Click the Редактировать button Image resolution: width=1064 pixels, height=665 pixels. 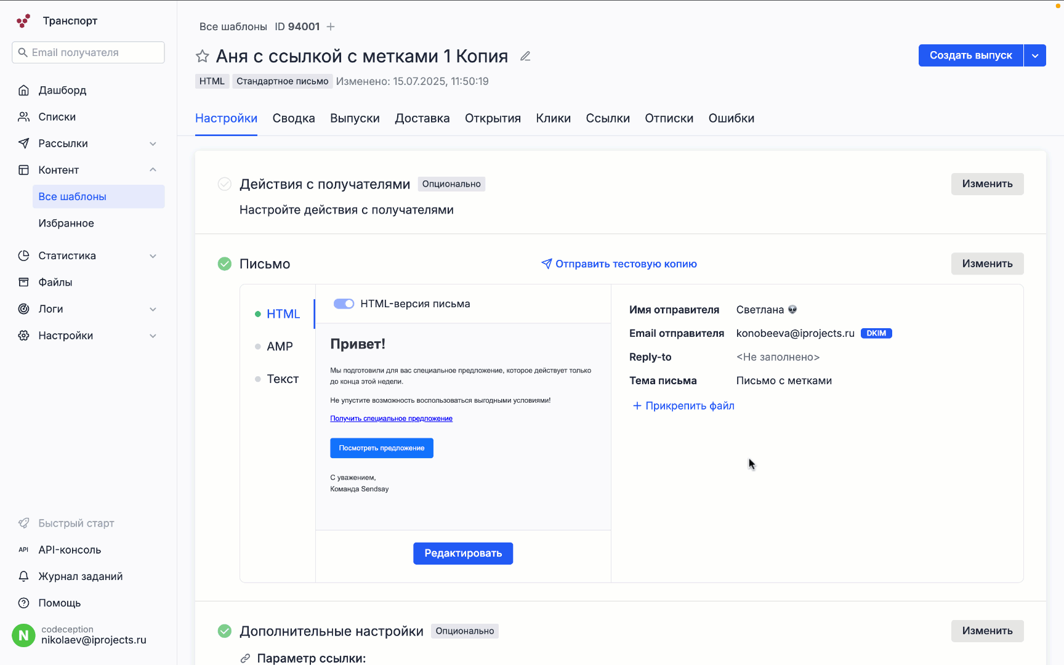pos(463,554)
